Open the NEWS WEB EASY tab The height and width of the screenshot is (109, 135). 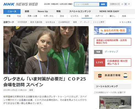(x=109, y=11)
